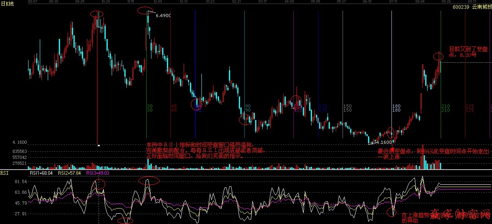Select the RSI indicator panel label
Image resolution: width=492 pixels, height=224 pixels.
click(4, 173)
